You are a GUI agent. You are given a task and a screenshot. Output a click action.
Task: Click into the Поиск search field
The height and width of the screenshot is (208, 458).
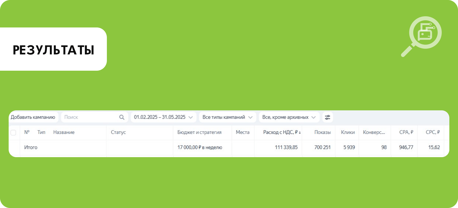coord(89,117)
